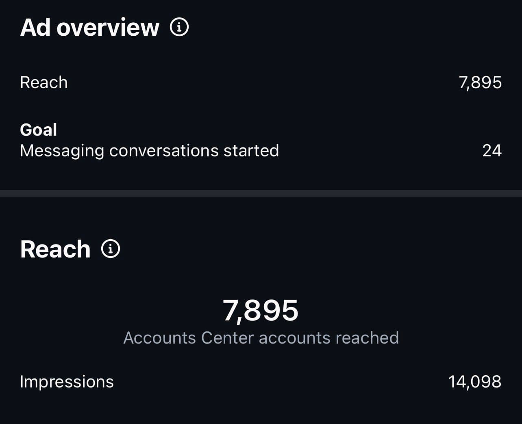
Task: Tap the info icon beside Reach heading
Action: (x=111, y=249)
